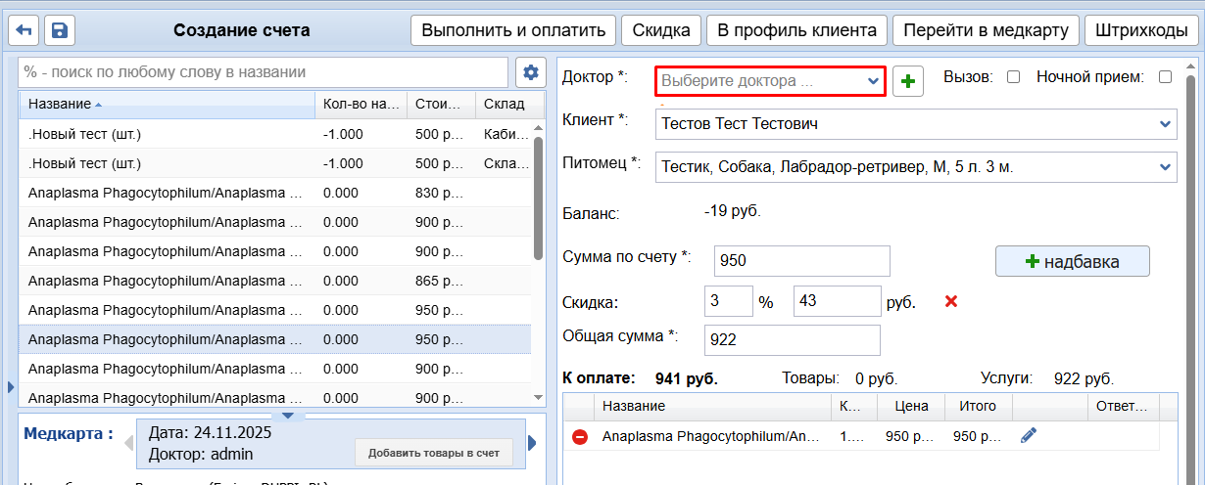Click the надбавка button

[1072, 261]
